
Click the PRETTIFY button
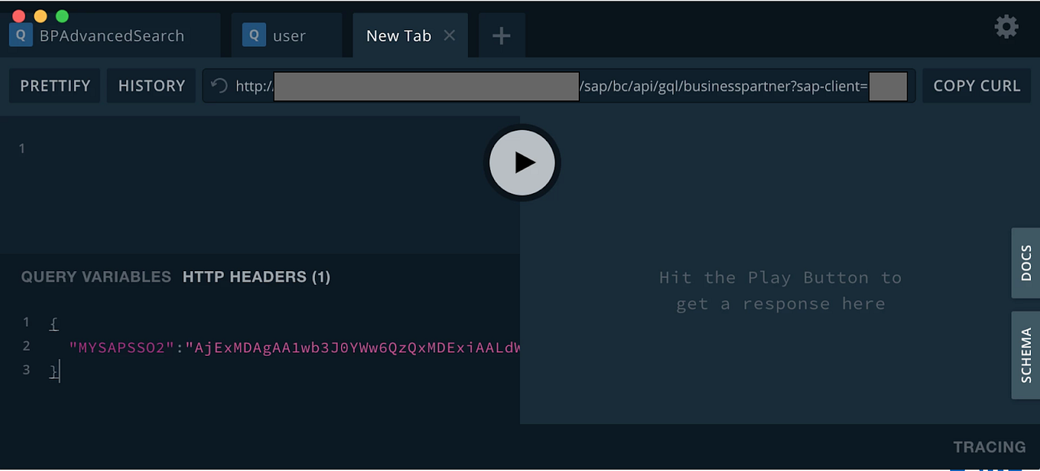point(55,85)
